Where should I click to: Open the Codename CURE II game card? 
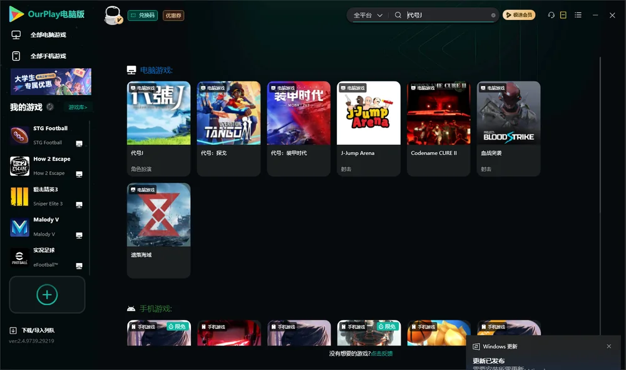pyautogui.click(x=439, y=129)
